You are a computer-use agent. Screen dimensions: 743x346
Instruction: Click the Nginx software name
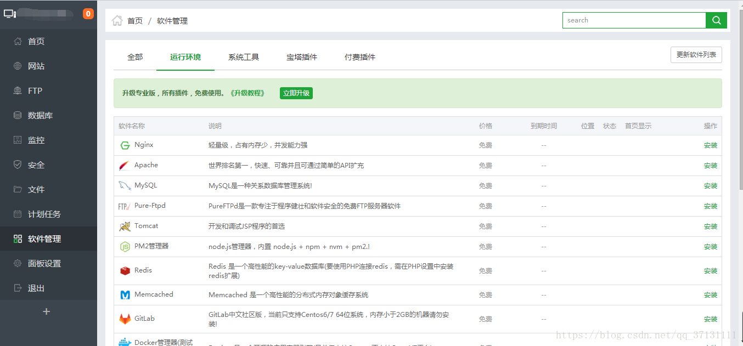point(144,145)
